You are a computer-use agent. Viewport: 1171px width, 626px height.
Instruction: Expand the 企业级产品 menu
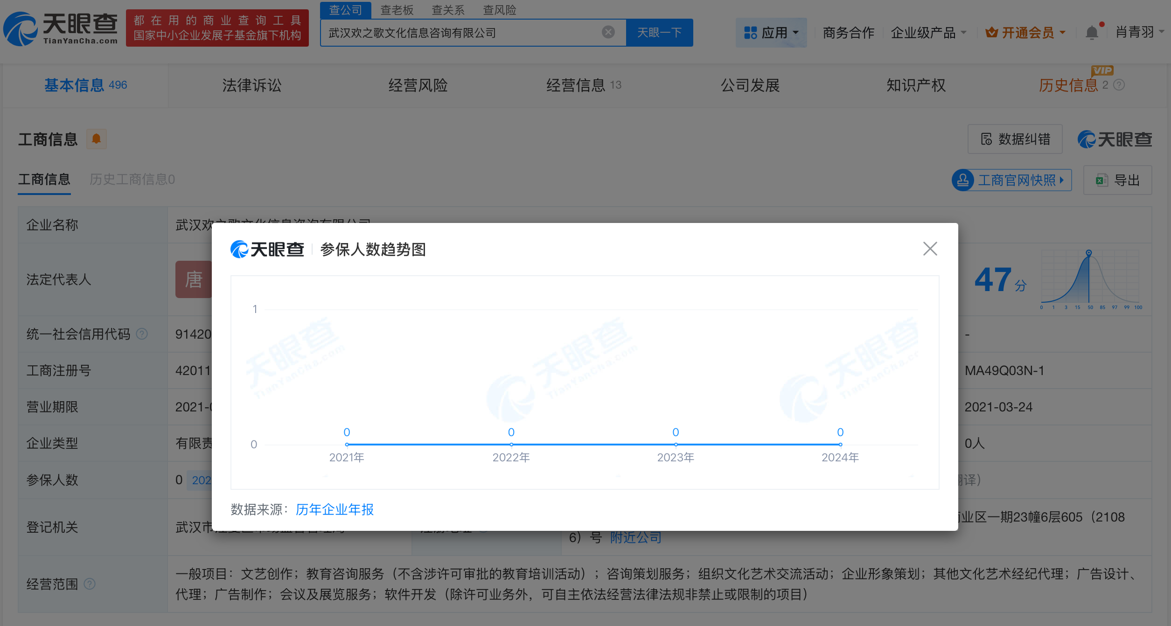[928, 33]
